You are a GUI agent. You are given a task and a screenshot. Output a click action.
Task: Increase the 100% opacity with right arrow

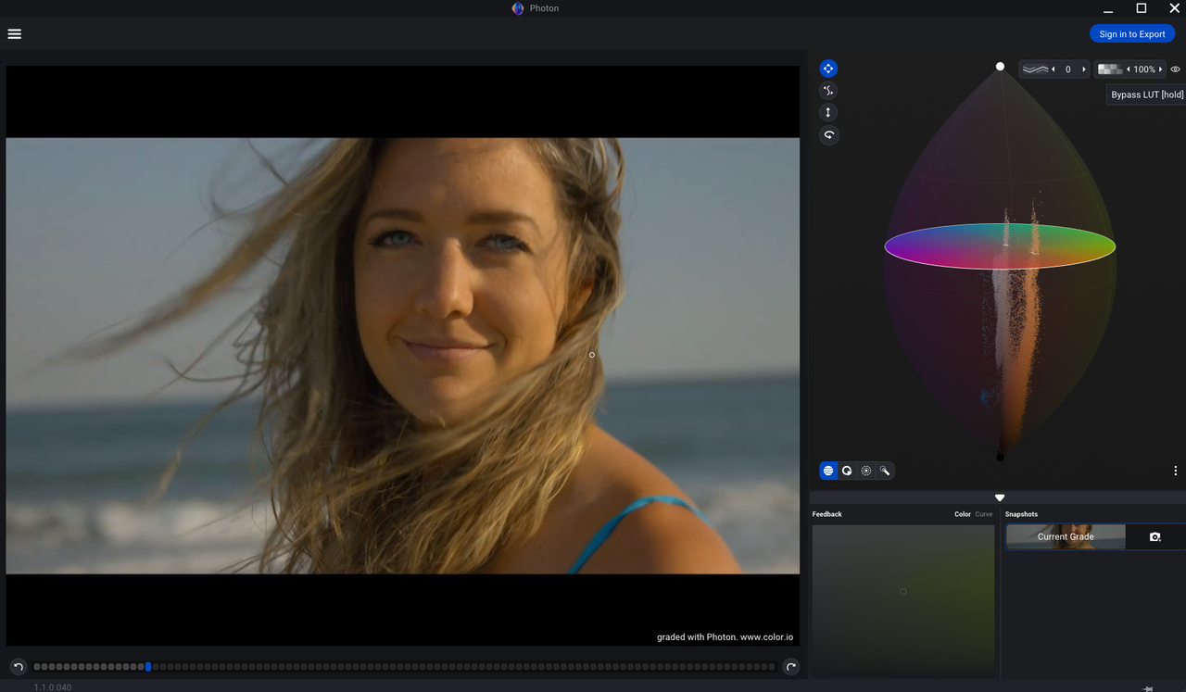[1160, 69]
